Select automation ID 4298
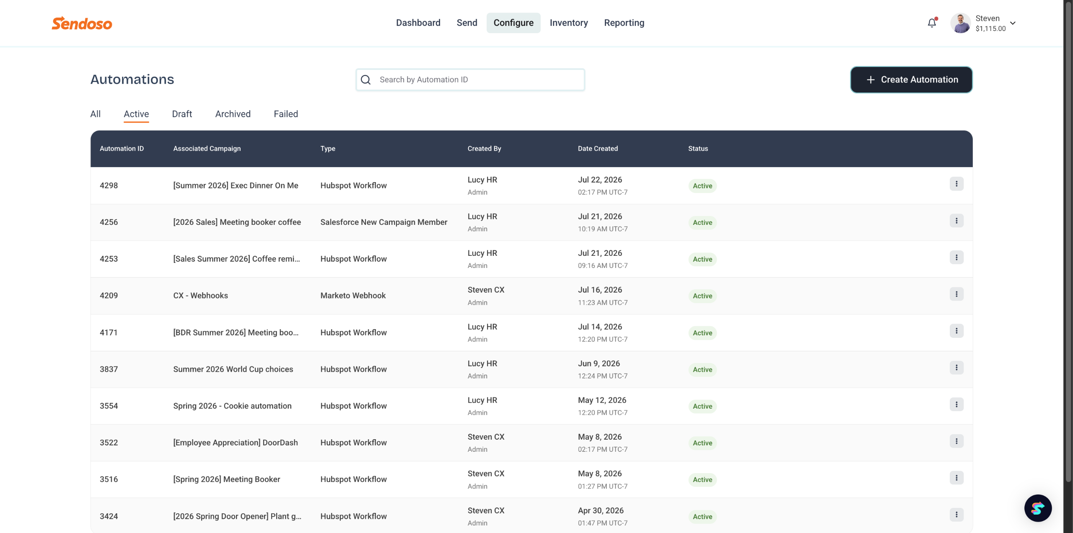This screenshot has height=533, width=1073. [109, 185]
